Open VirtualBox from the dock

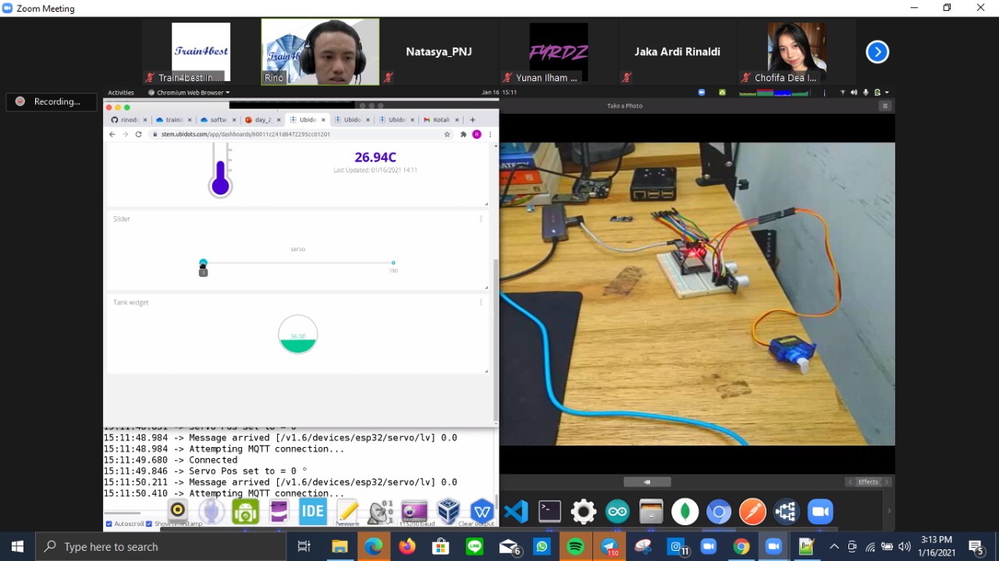[x=449, y=512]
